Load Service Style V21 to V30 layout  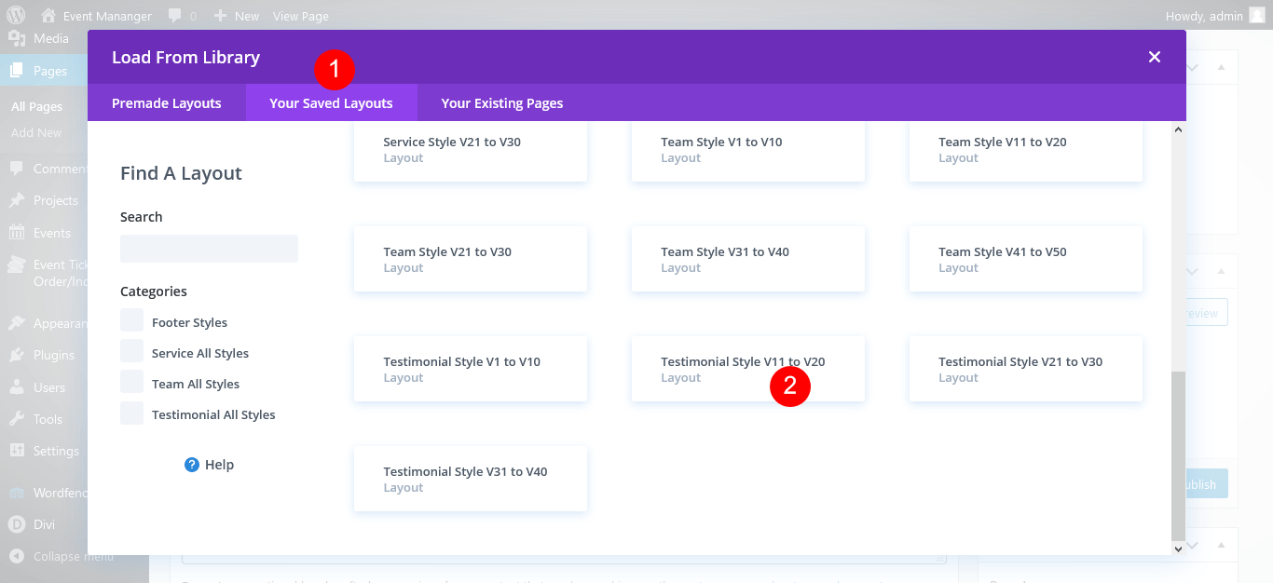[471, 152]
